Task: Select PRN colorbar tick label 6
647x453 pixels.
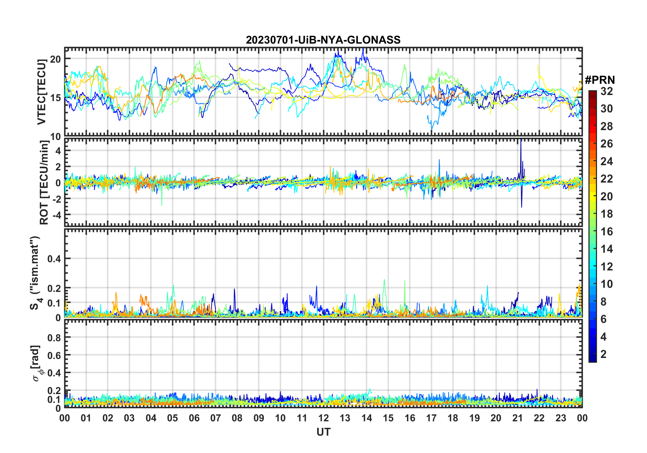Action: pos(603,319)
